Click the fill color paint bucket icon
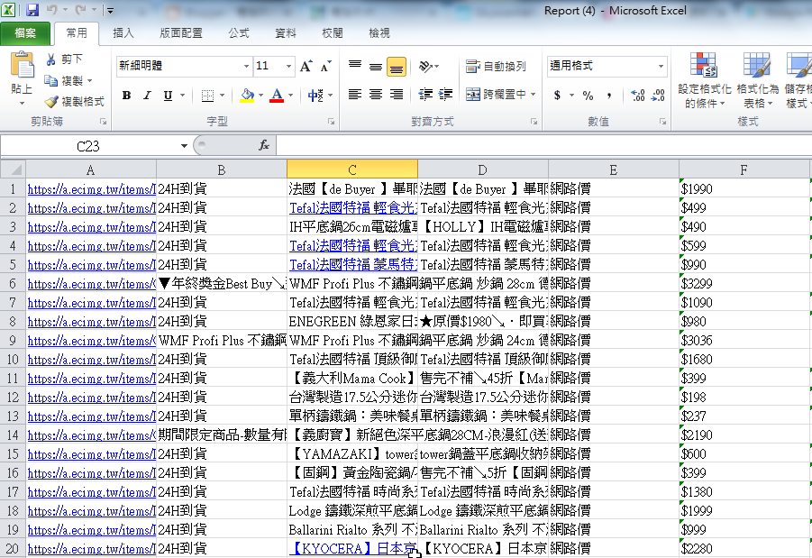812x558 pixels. [x=248, y=96]
